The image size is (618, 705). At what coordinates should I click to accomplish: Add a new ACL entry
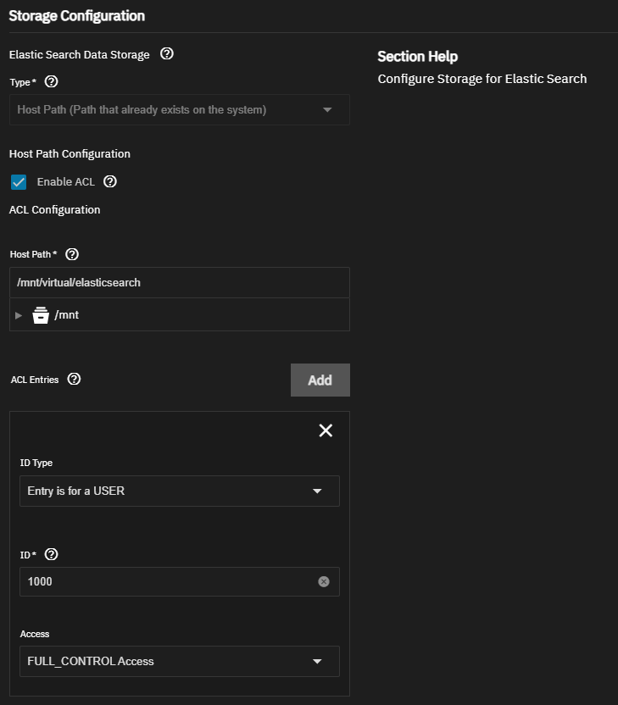point(320,380)
